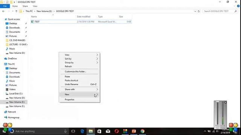241x135 pixels.
Task: Open Local Disk (C:) in the sidebar
Action: pyautogui.click(x=16, y=93)
